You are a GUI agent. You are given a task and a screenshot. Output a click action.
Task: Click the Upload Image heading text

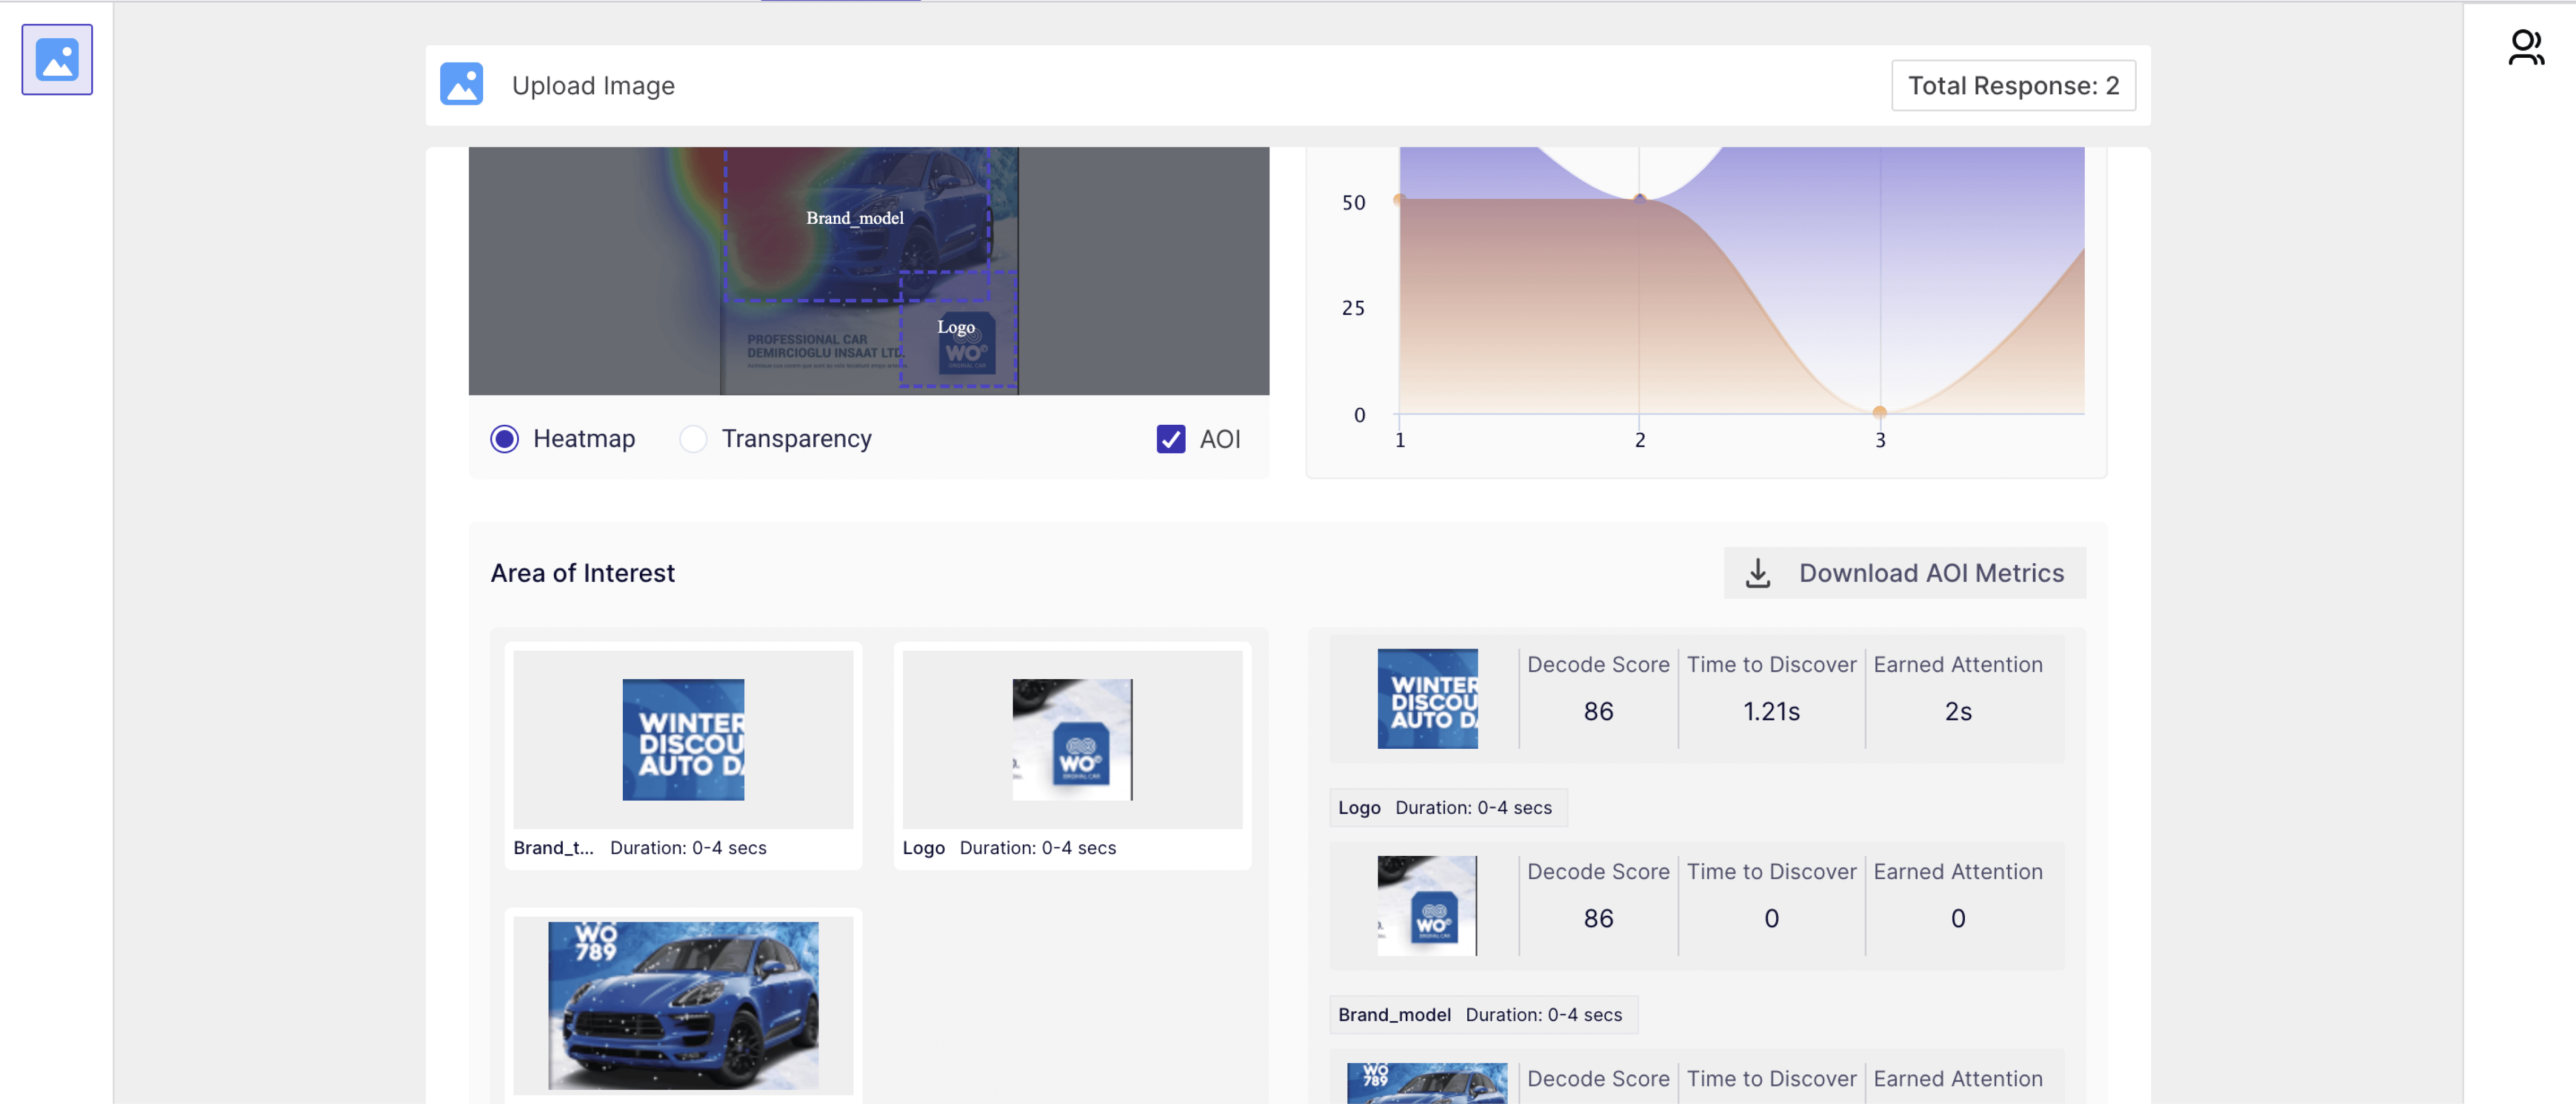tap(593, 85)
